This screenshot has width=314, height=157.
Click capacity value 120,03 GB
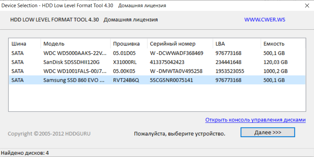click(x=275, y=62)
